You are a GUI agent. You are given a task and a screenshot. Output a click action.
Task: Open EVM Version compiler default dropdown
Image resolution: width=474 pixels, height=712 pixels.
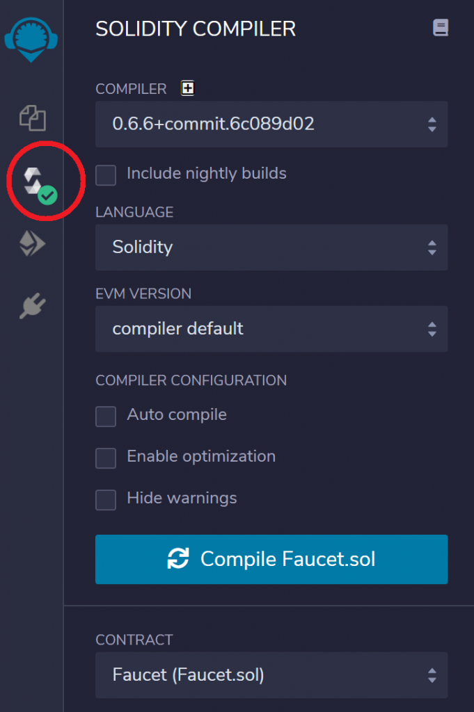coord(271,329)
